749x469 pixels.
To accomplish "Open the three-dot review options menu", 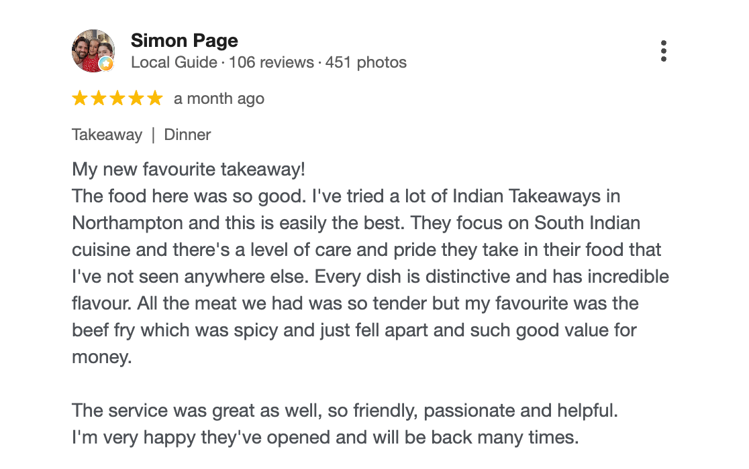I will (x=664, y=51).
